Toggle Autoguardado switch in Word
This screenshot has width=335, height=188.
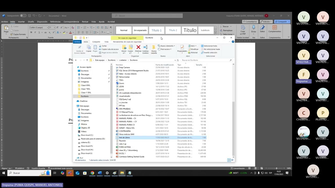click(x=23, y=16)
